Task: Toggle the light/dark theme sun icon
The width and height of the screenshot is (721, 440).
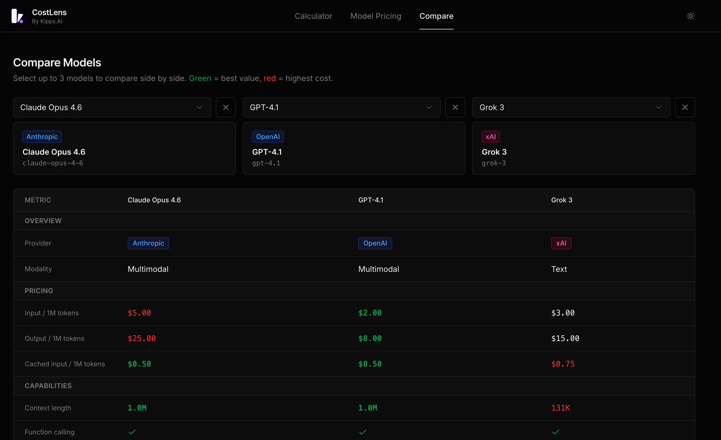Action: pyautogui.click(x=691, y=16)
